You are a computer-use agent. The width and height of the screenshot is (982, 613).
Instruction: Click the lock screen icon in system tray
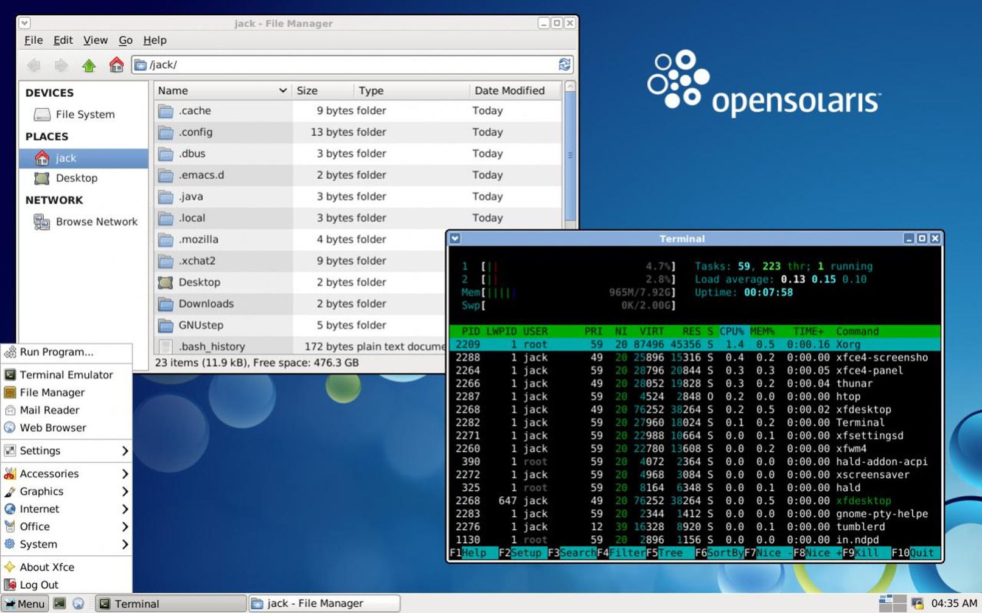click(x=918, y=603)
